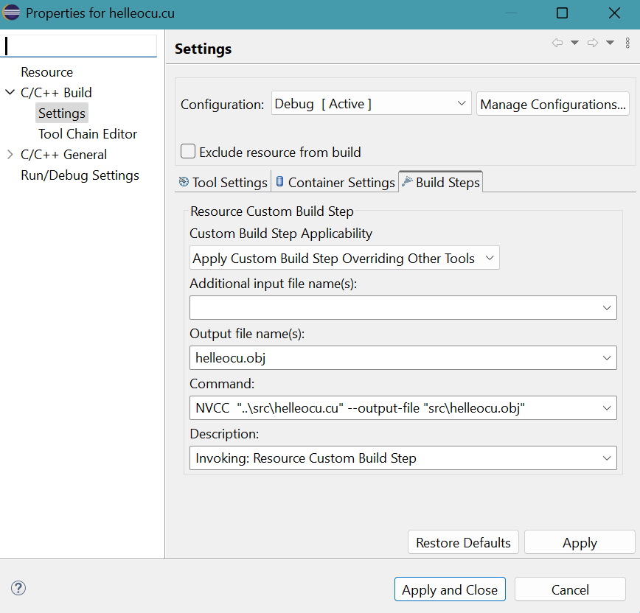Open Run/Debug Settings page
Screen dimensions: 640x613
coord(80,175)
